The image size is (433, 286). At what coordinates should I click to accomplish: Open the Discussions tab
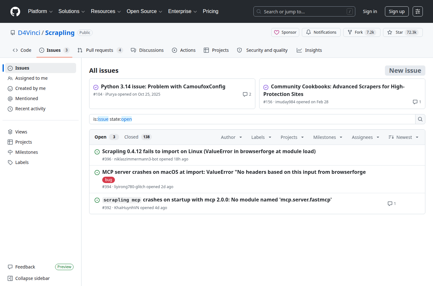147,50
